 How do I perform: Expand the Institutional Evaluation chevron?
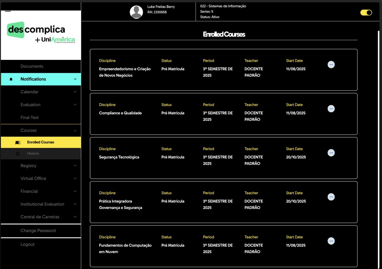(x=75, y=204)
